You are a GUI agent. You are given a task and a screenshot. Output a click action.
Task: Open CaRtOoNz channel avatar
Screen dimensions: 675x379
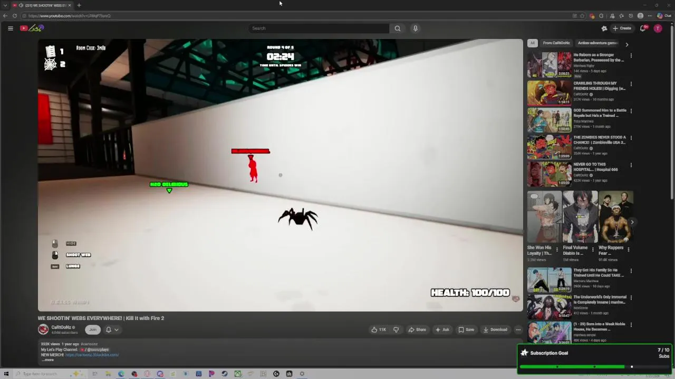pyautogui.click(x=43, y=330)
